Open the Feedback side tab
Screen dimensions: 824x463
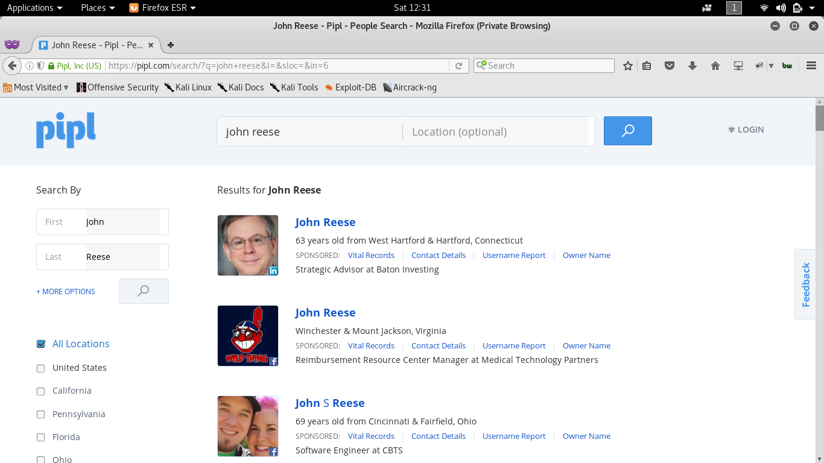[x=805, y=285]
